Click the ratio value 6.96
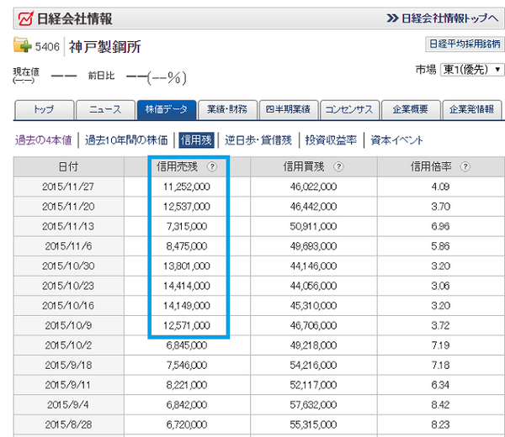 click(440, 226)
